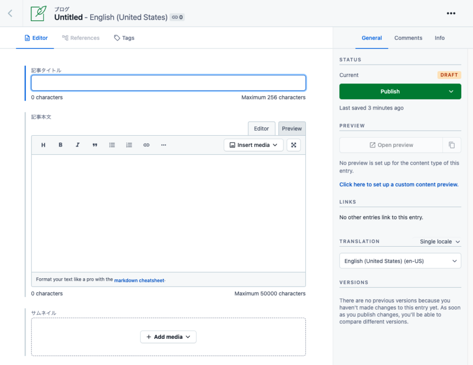Insert a hyperlink using the link icon
This screenshot has width=473, height=365.
coord(146,145)
